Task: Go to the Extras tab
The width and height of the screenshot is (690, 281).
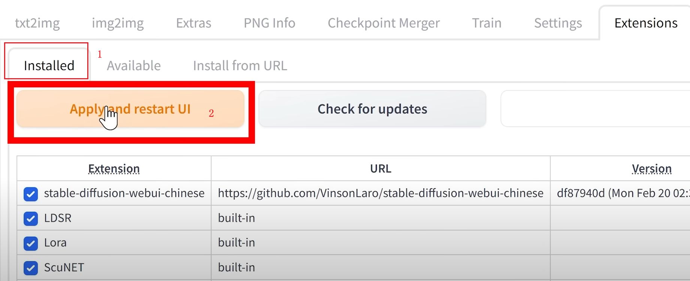Action: tap(194, 23)
